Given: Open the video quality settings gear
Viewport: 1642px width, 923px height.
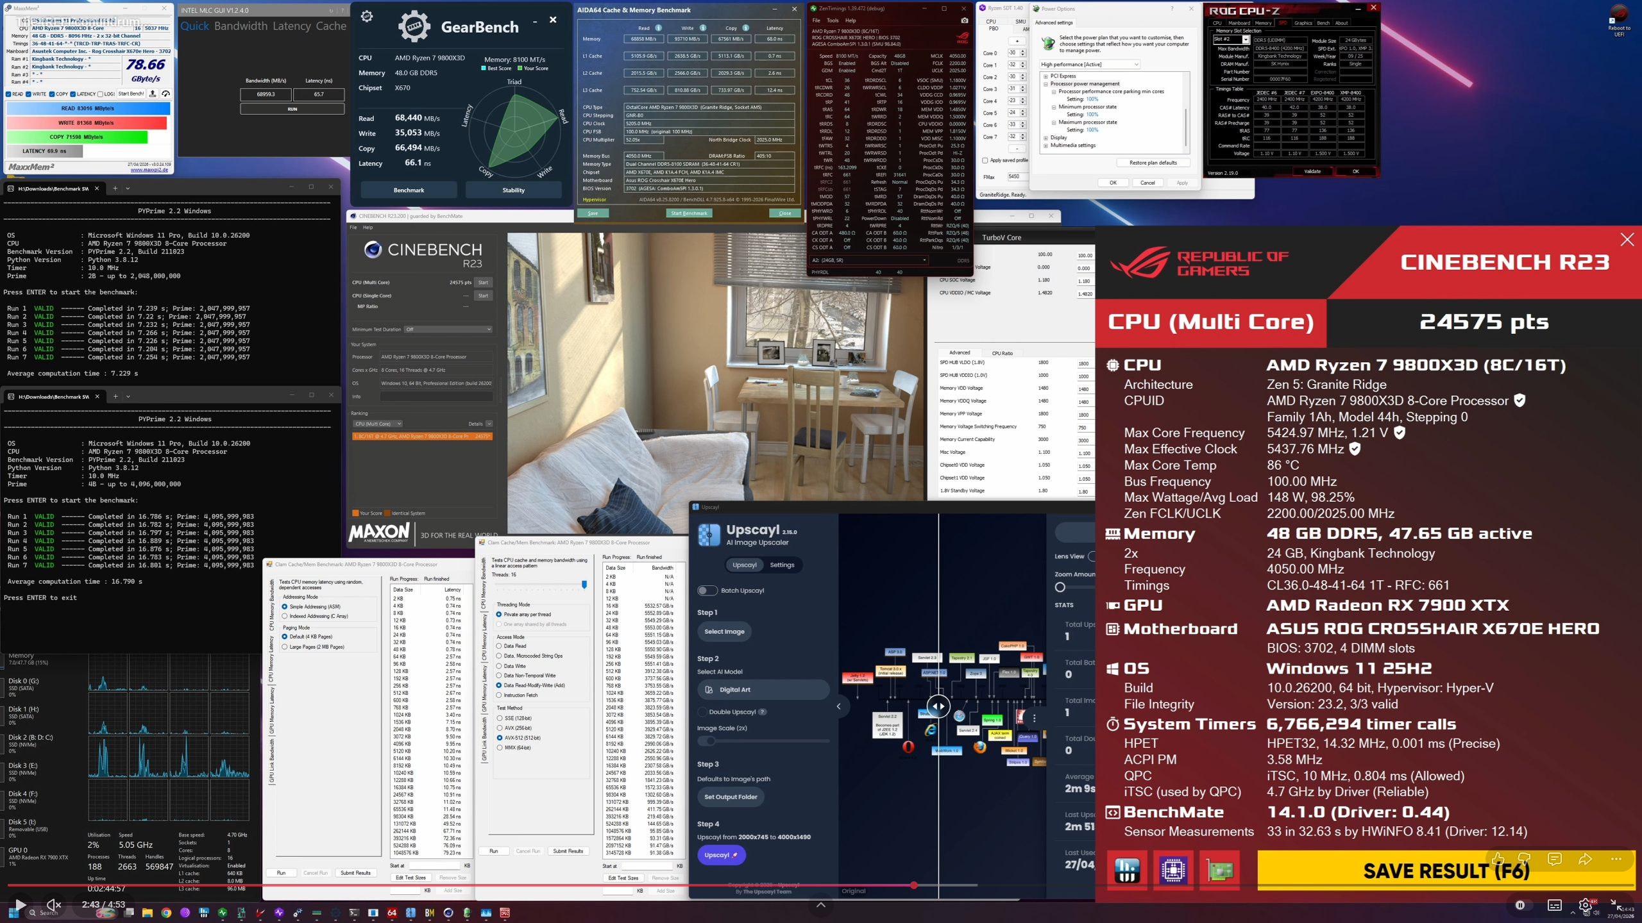Looking at the screenshot, I should click(x=1585, y=905).
